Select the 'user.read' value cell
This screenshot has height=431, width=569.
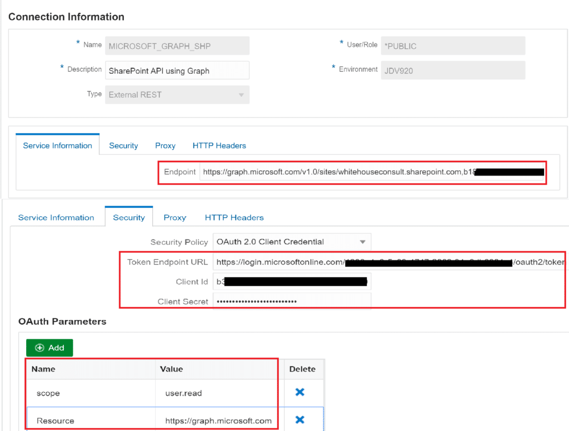tap(219, 393)
